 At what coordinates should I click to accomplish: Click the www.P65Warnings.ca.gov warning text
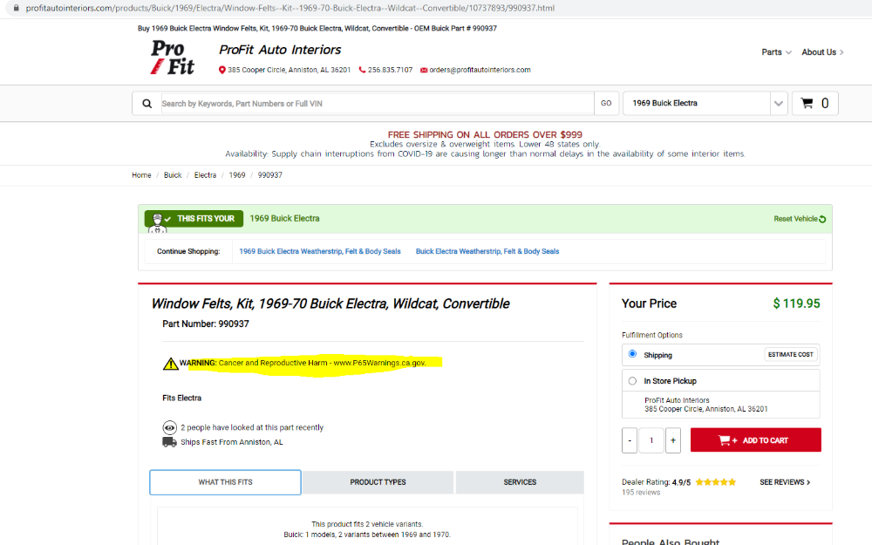[380, 363]
